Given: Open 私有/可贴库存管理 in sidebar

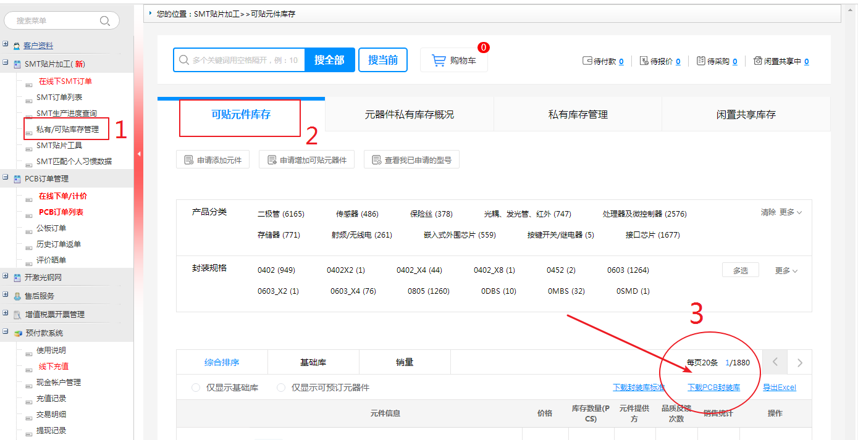Looking at the screenshot, I should tap(67, 130).
